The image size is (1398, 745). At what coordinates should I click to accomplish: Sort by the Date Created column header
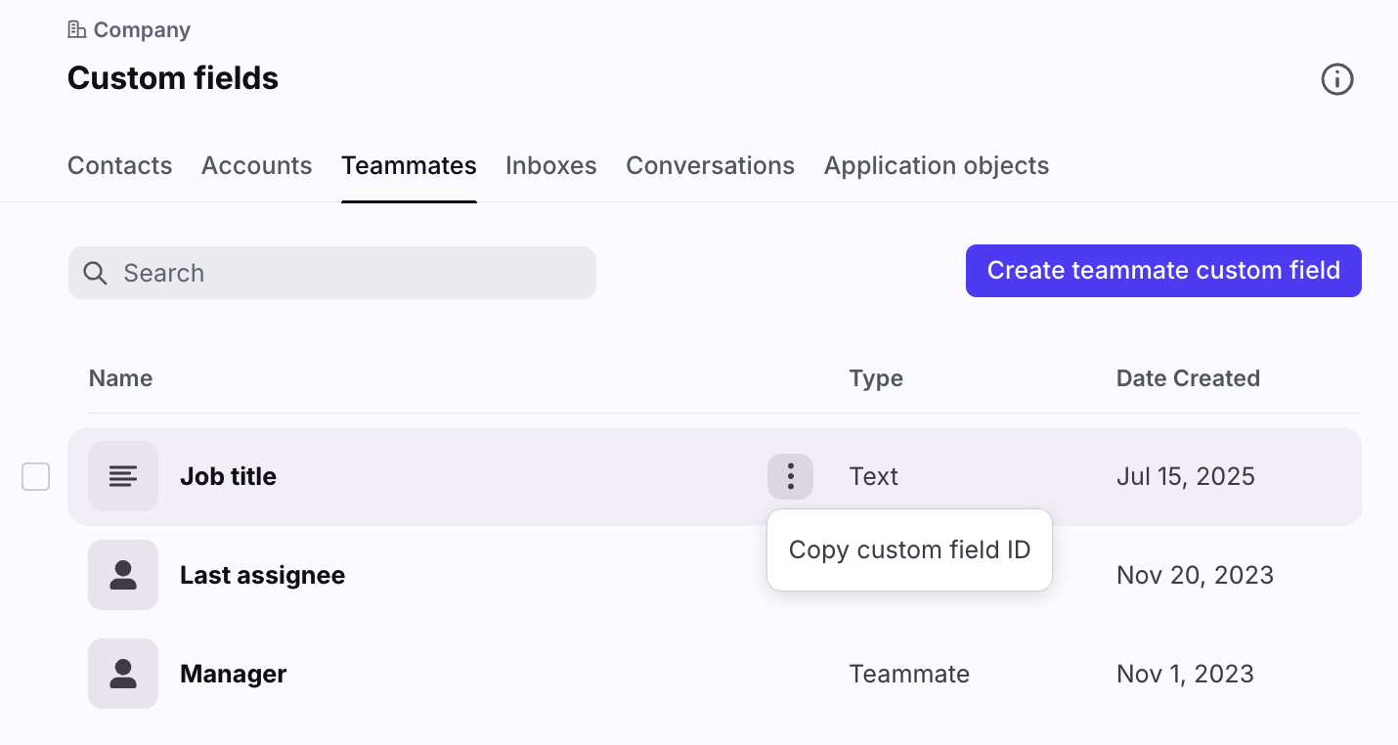[x=1188, y=378]
